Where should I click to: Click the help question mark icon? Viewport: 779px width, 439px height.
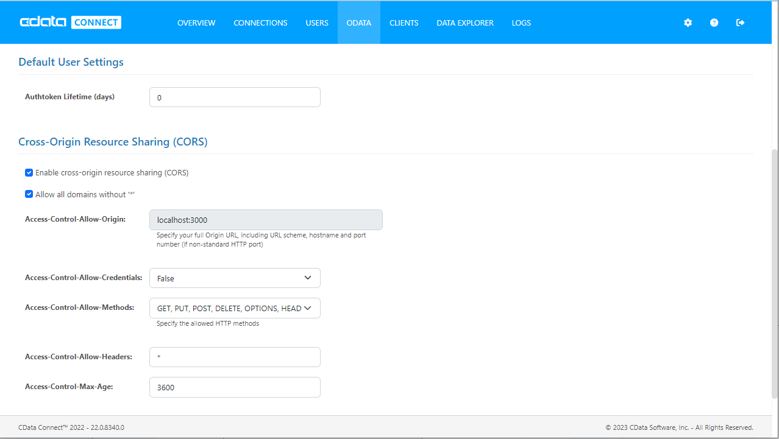click(714, 23)
